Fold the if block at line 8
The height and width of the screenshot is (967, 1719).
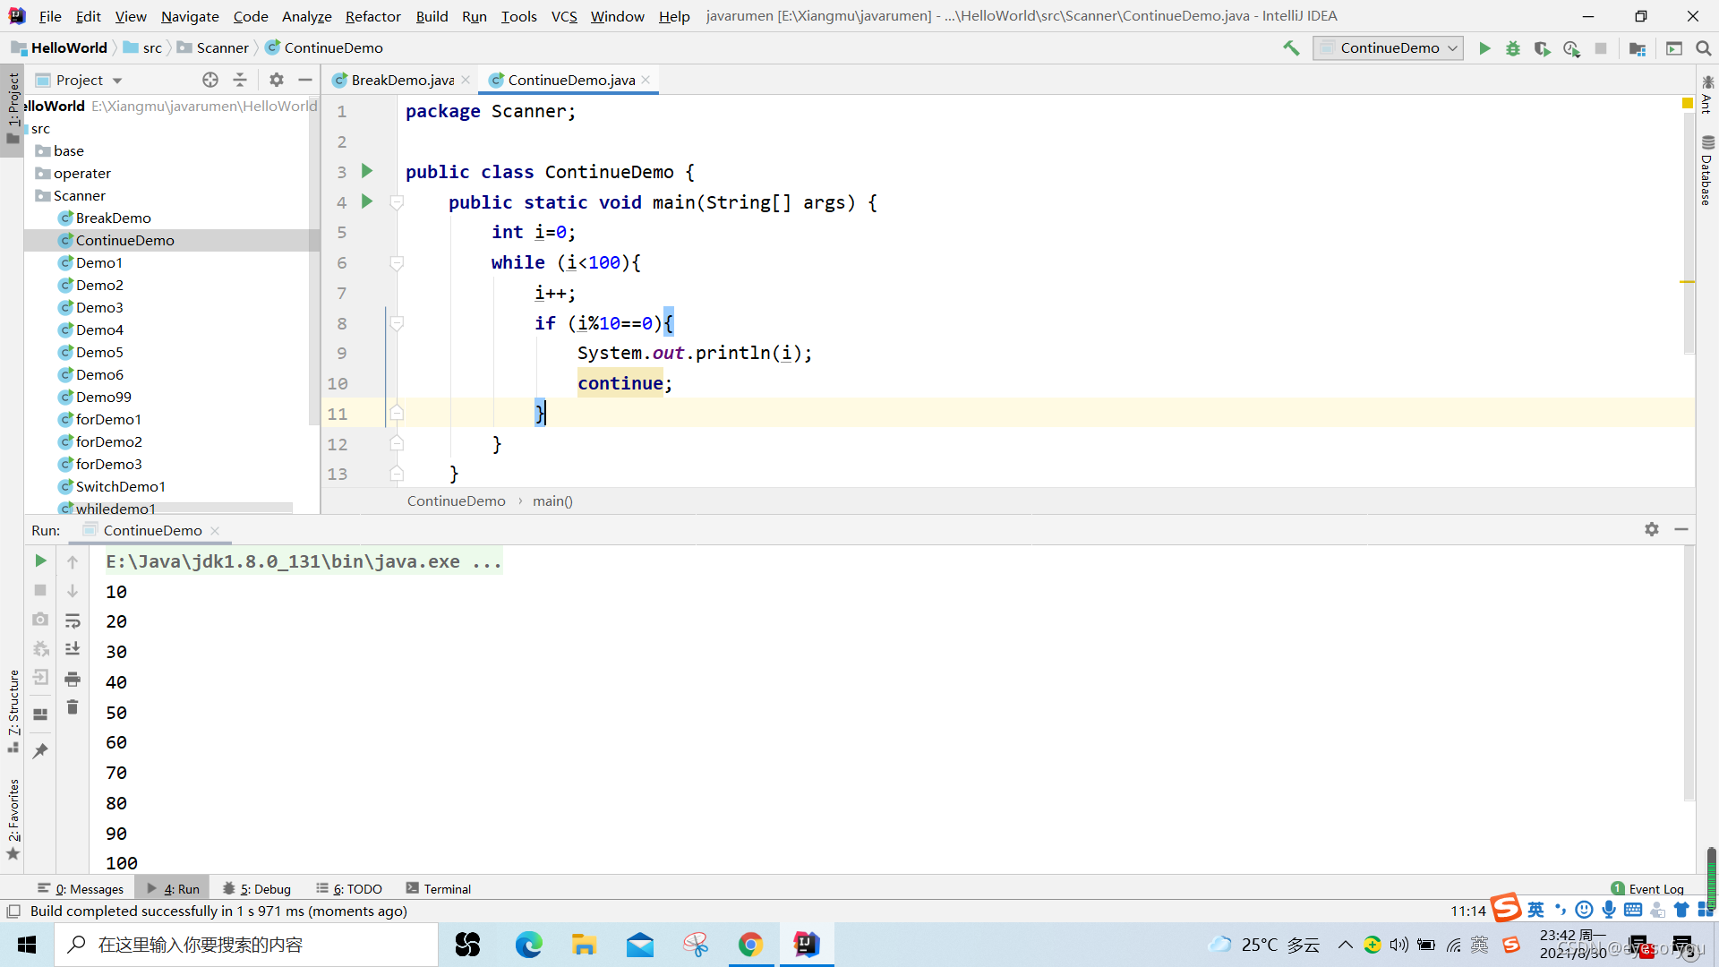pos(397,323)
